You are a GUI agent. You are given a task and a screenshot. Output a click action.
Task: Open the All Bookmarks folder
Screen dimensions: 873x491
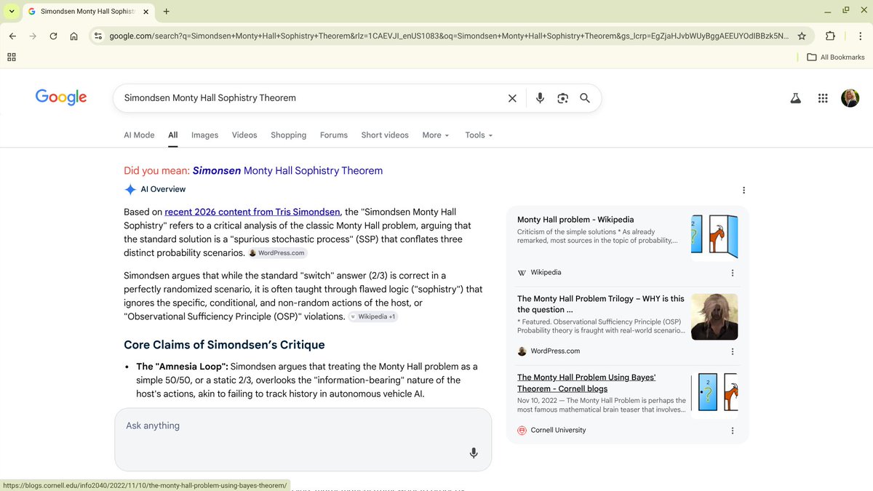click(836, 57)
